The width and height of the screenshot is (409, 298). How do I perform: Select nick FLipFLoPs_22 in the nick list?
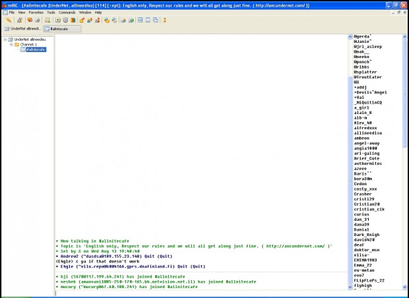pos(369,280)
